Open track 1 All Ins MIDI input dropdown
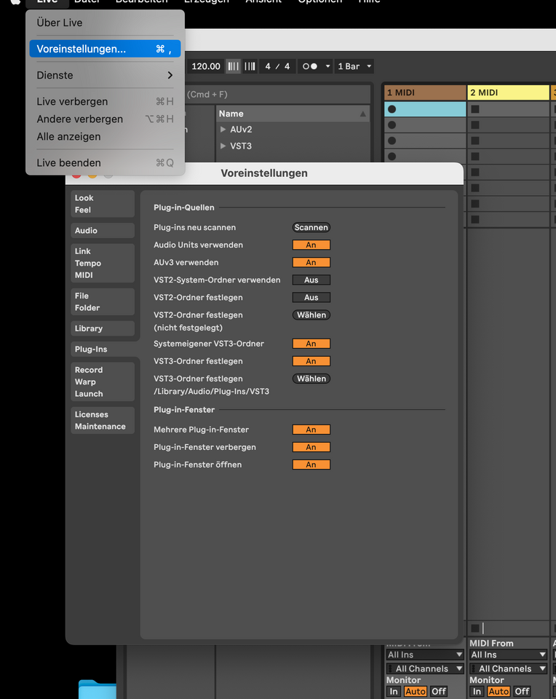The image size is (556, 699). pos(425,655)
